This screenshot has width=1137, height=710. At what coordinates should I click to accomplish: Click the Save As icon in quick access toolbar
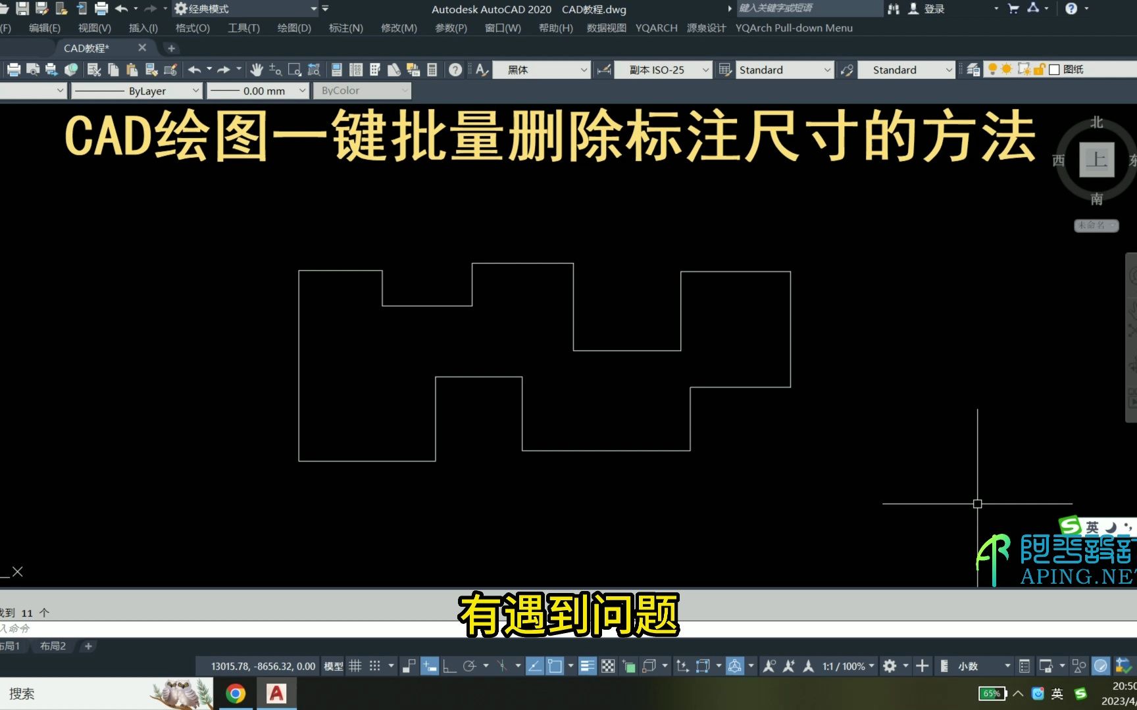click(42, 9)
